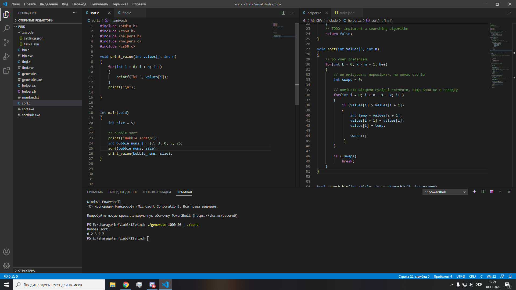Open the powershell terminal selector dropdown
The image size is (516, 290).
(445, 192)
